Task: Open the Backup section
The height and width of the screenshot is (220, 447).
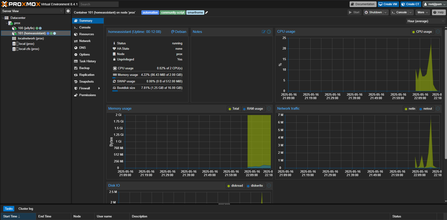Action: pos(88,68)
